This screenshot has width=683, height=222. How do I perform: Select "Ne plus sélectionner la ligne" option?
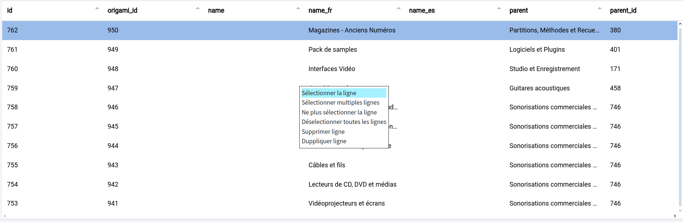[x=339, y=112]
